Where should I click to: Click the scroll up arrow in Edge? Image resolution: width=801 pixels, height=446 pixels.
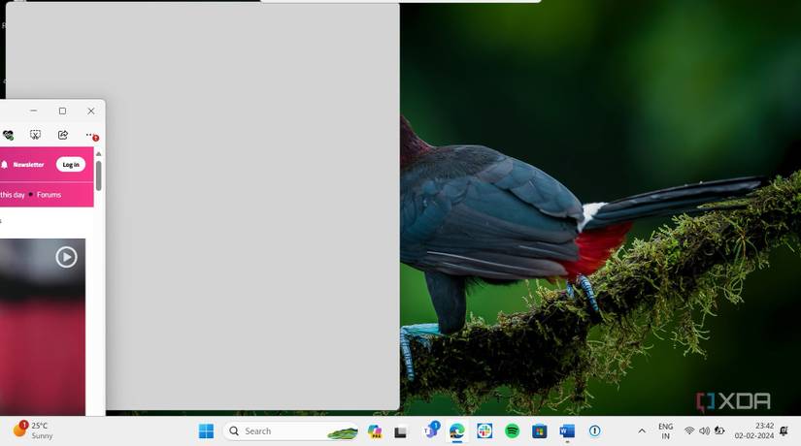[99, 154]
